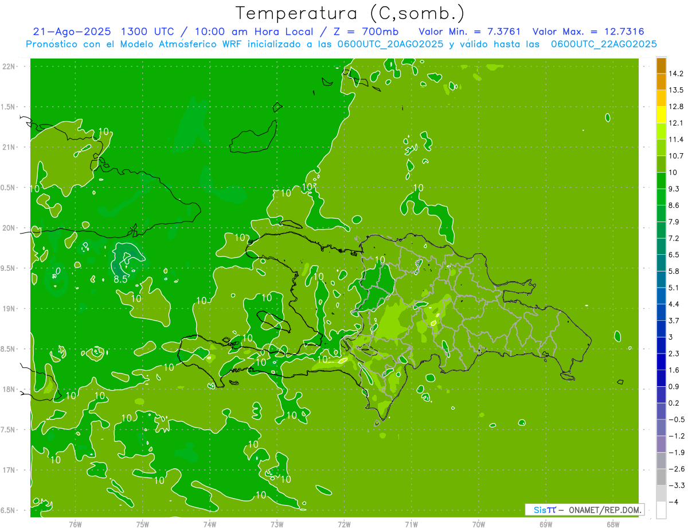Click the "5.8" colorbar label
Image resolution: width=688 pixels, height=532 pixels.
(x=674, y=271)
